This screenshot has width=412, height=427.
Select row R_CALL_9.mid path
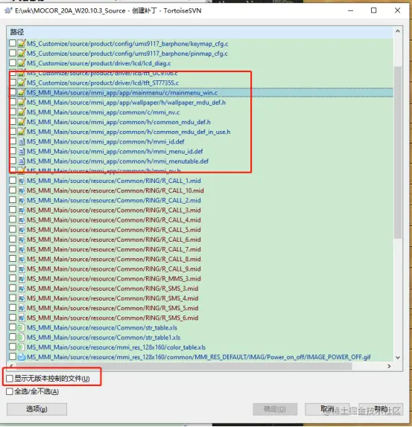coord(114,269)
